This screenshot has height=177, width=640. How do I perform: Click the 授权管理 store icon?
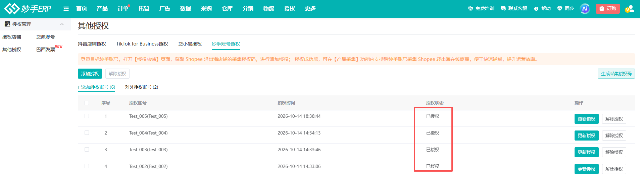(x=7, y=24)
